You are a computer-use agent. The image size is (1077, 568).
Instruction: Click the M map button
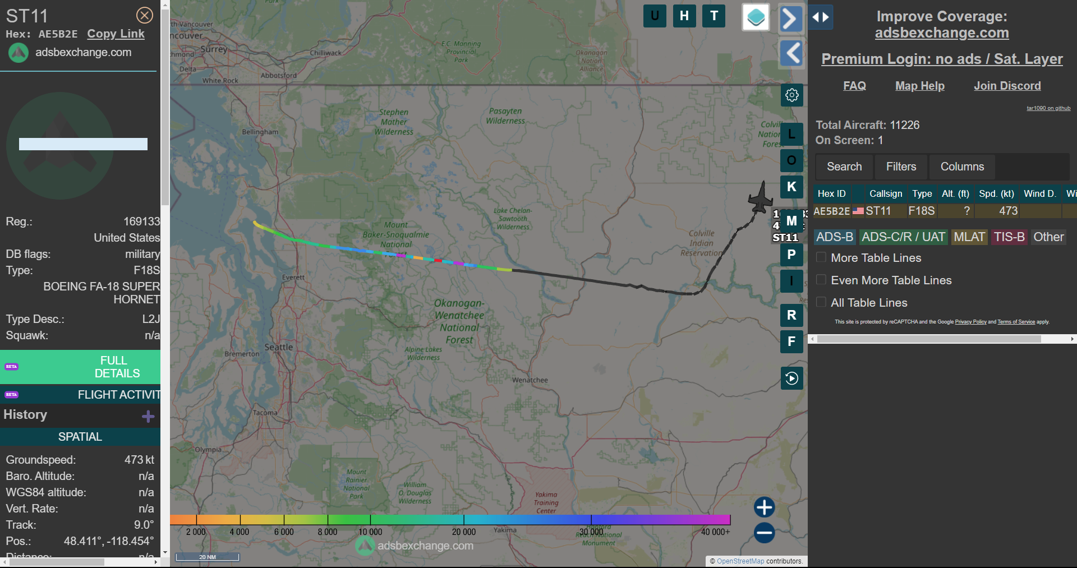(x=791, y=220)
